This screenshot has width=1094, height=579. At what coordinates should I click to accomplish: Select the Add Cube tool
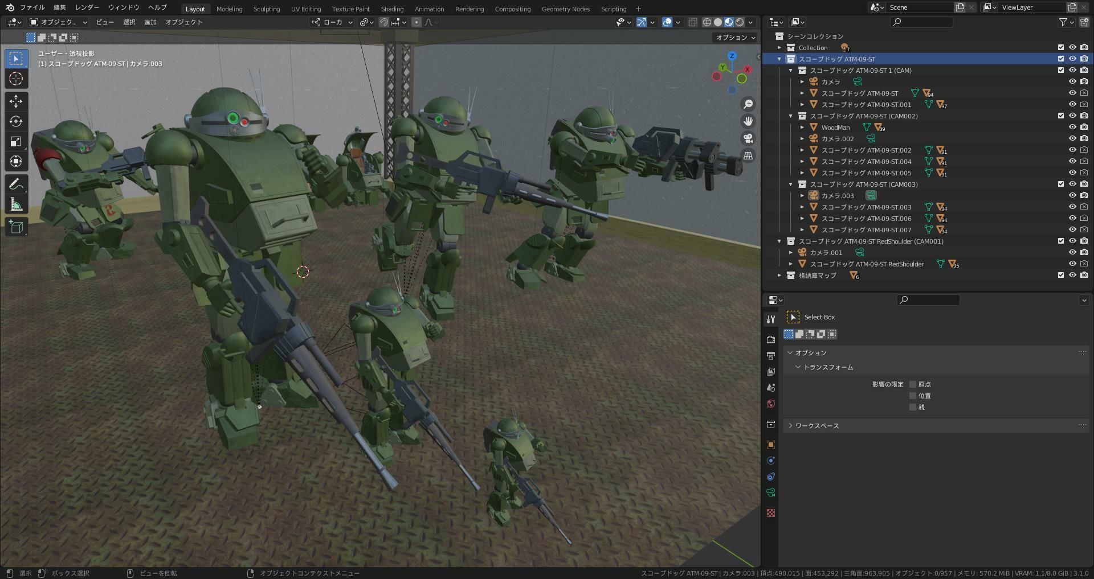coord(16,227)
